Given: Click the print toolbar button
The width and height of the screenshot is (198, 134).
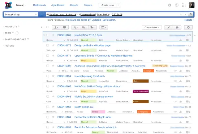Looking at the screenshot, I should tap(177, 27).
